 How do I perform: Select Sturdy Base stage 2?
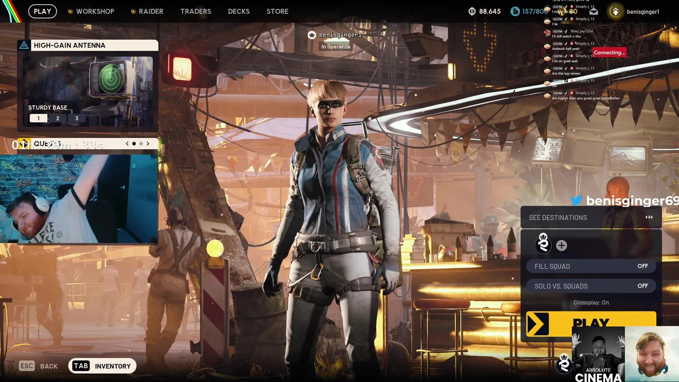coord(58,118)
